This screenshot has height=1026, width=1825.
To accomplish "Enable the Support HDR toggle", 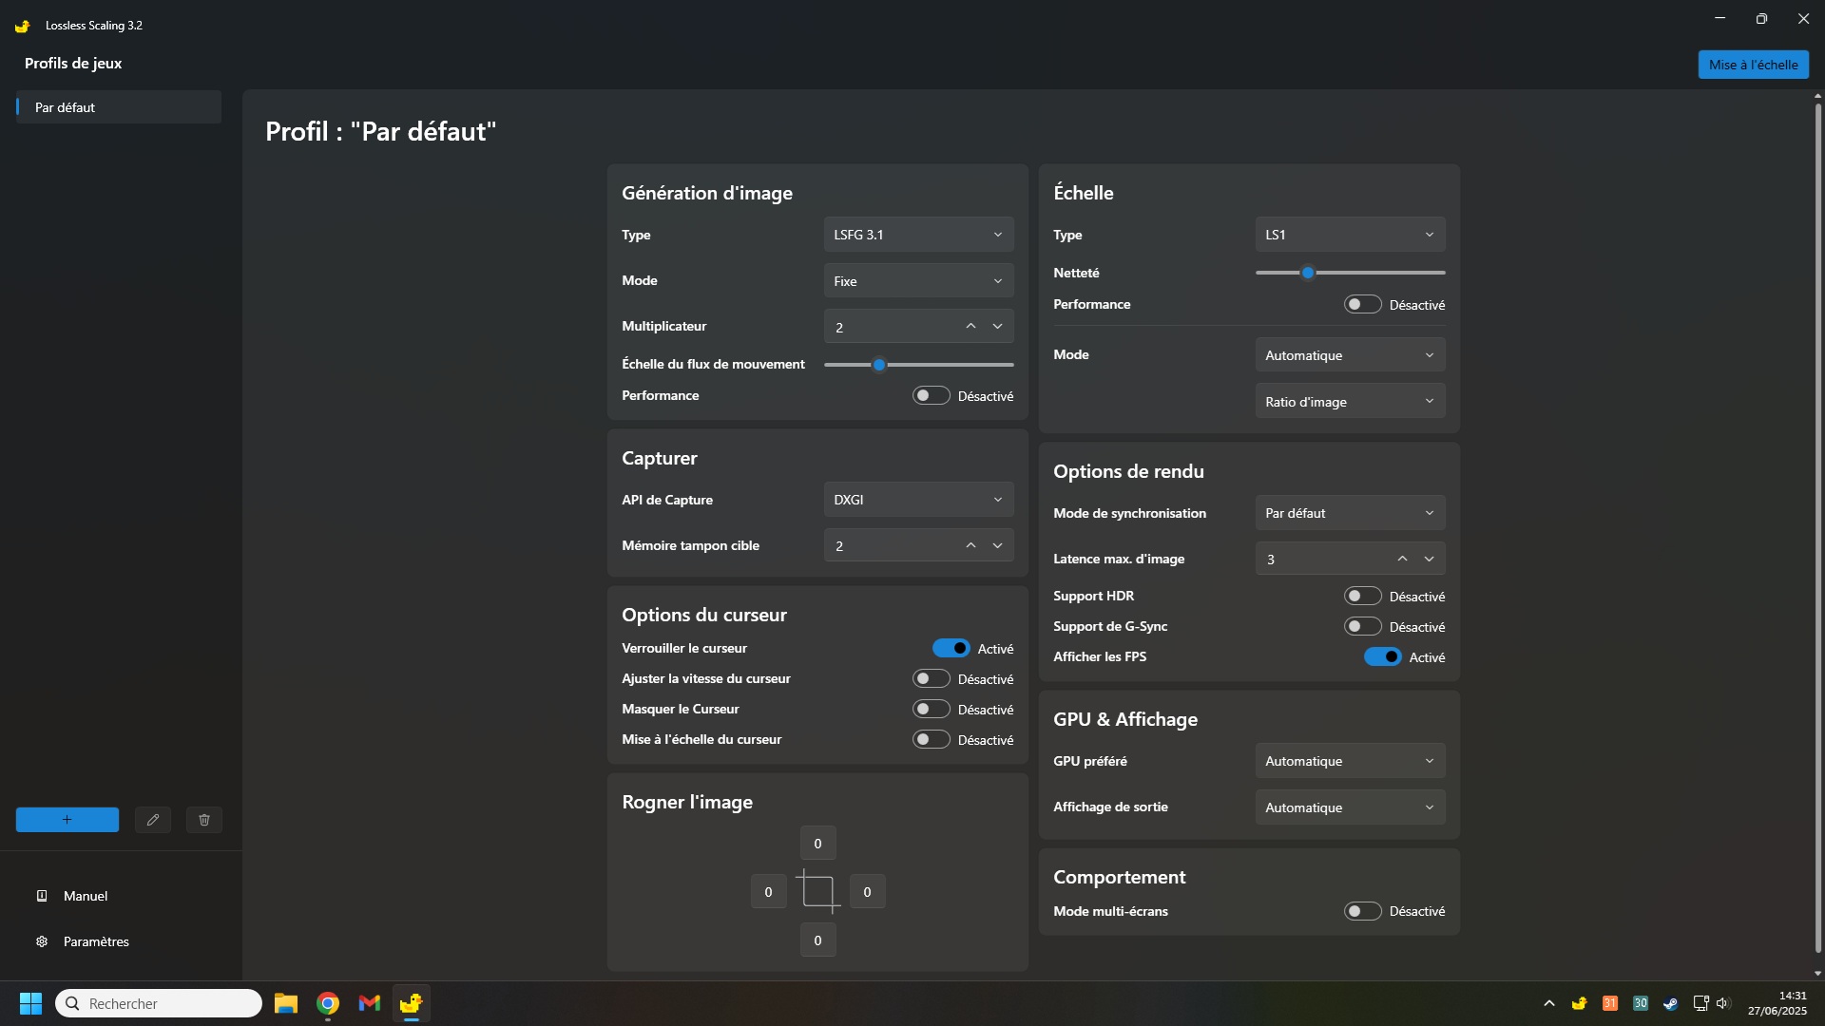I will pos(1362,596).
